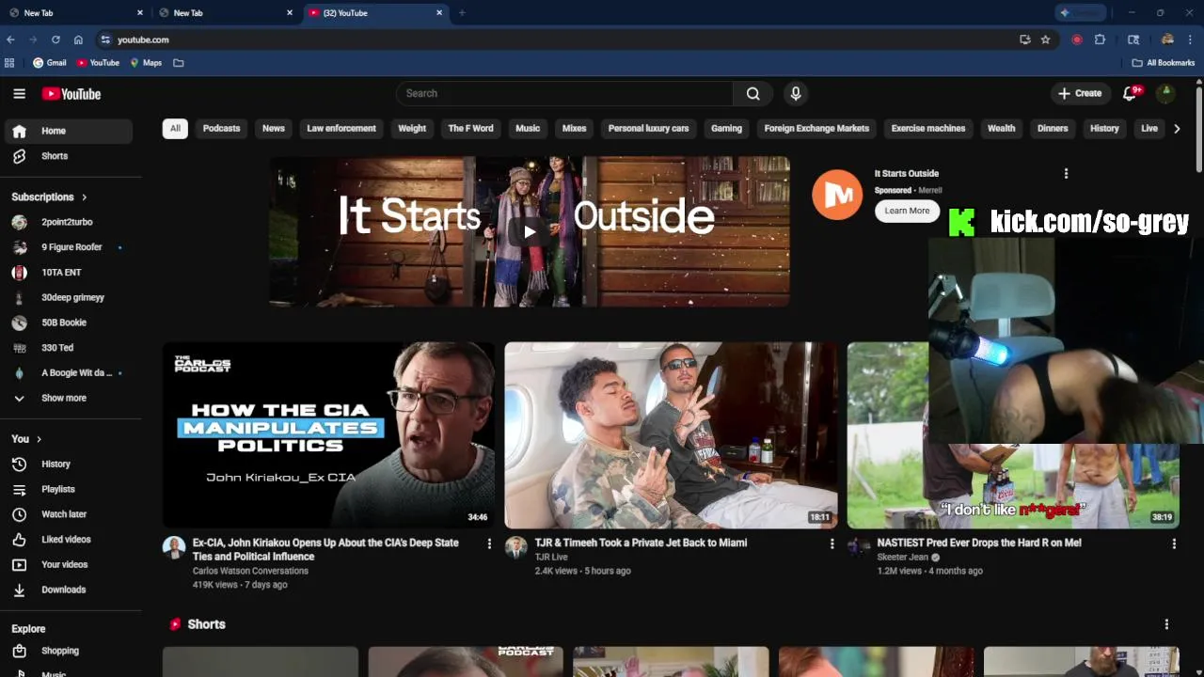Open 2point2turbo subscription channel
Image resolution: width=1204 pixels, height=677 pixels.
click(69, 222)
